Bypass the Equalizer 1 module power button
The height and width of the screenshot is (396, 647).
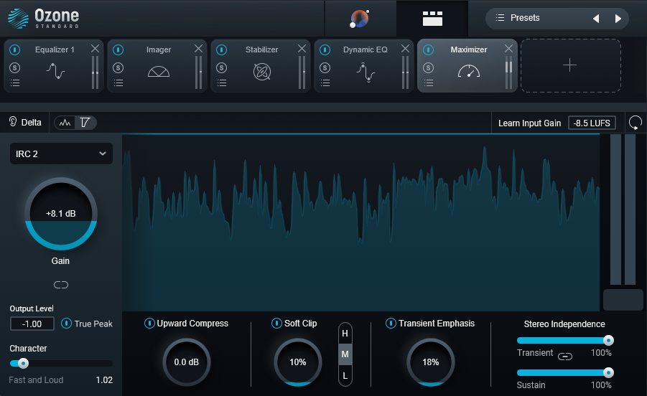tap(15, 50)
